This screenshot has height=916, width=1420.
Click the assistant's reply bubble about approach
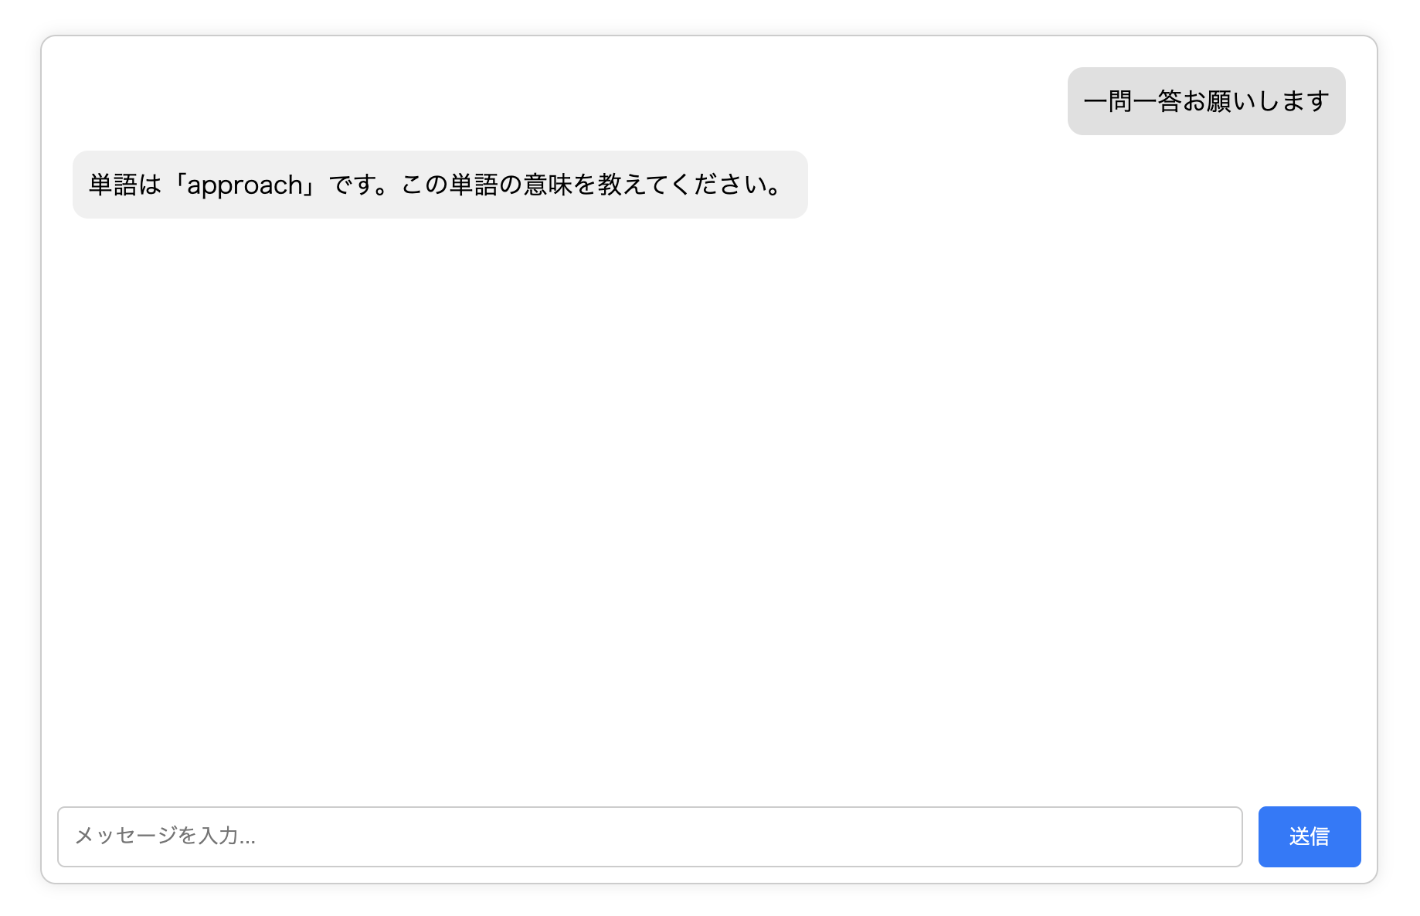[440, 185]
